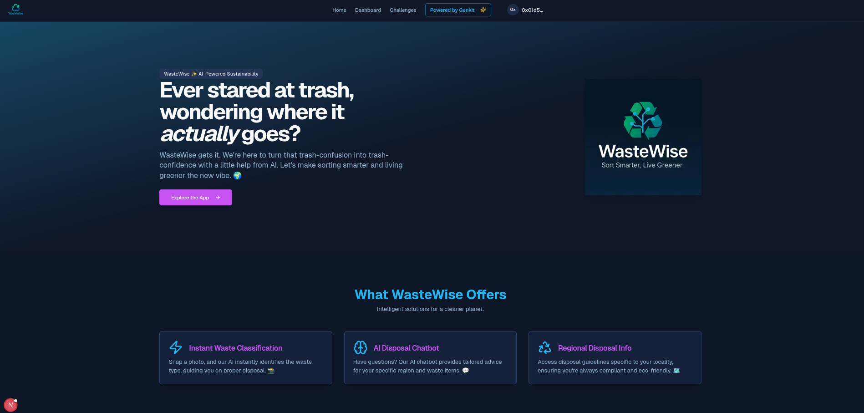Open the Home nav link
864x413 pixels.
coord(339,10)
